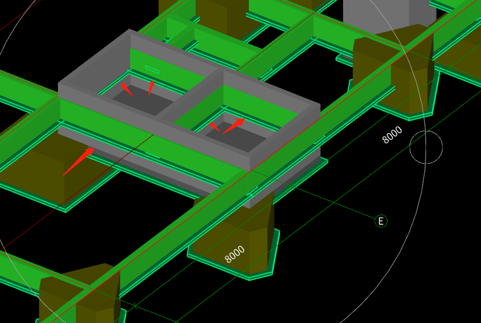Select the axis bubble labeled E

tap(381, 221)
